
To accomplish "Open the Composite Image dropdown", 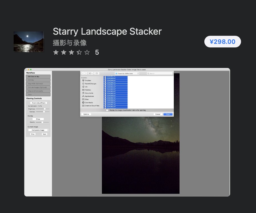I will tap(39, 130).
